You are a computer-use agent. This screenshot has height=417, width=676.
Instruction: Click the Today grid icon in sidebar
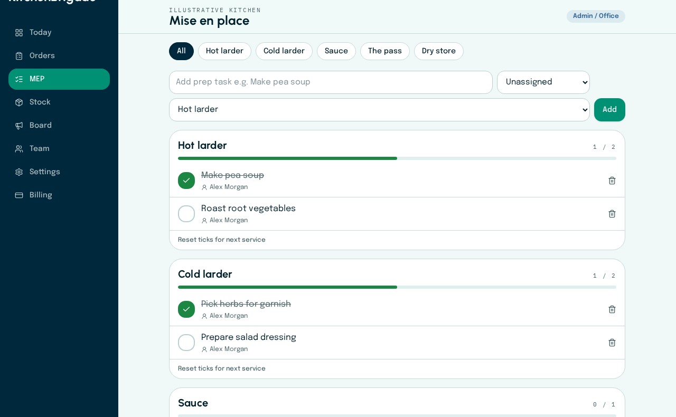point(19,33)
